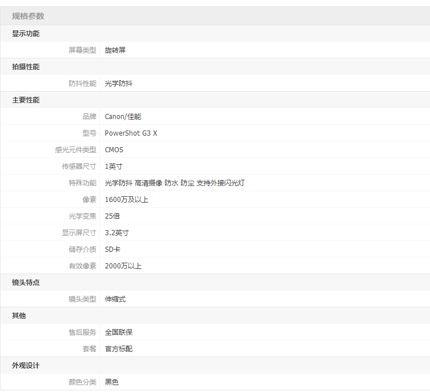Image resolution: width=430 pixels, height=392 pixels.
Task: Select the PowerShot G3 X model value
Action: click(131, 133)
